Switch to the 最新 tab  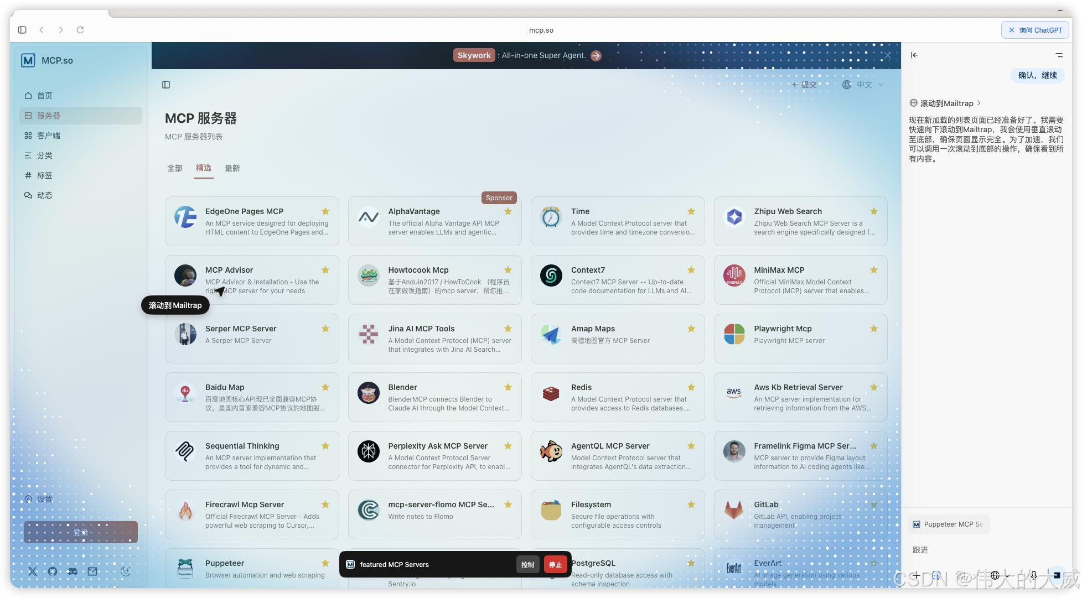point(232,168)
